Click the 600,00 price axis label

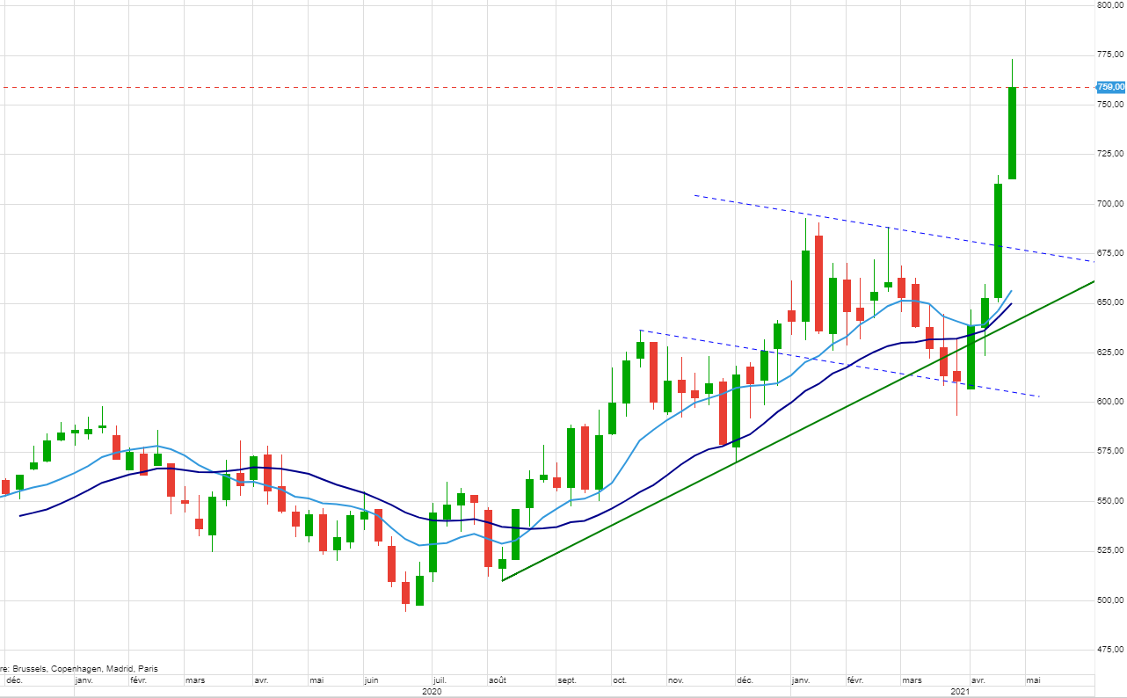tap(1110, 403)
